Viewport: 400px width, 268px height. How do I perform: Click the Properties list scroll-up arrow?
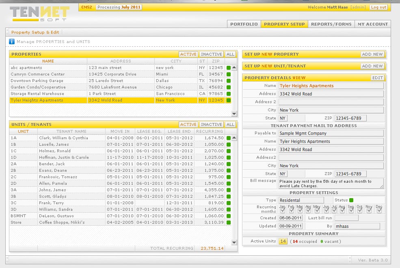(x=234, y=67)
